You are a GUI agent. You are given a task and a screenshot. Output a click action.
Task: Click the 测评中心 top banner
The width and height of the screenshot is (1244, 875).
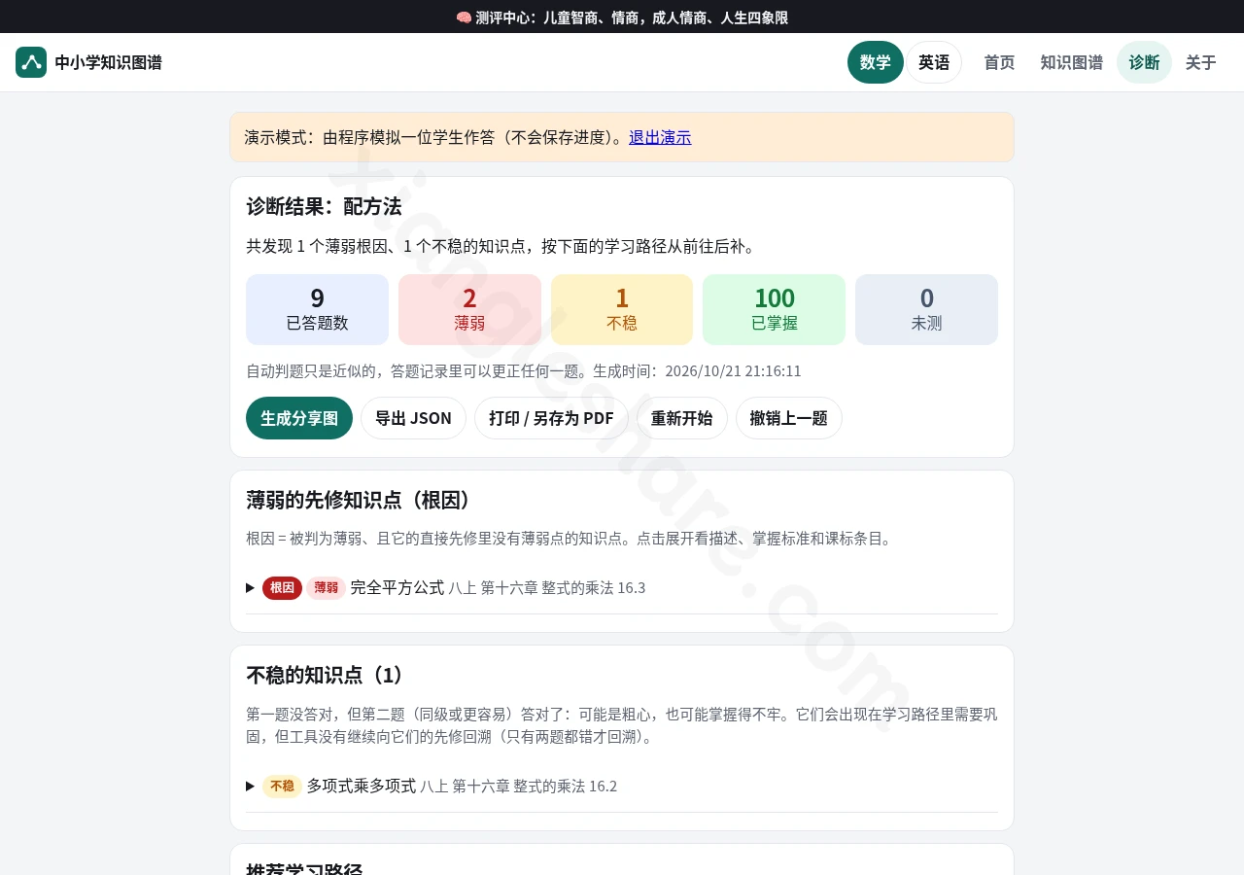(622, 17)
